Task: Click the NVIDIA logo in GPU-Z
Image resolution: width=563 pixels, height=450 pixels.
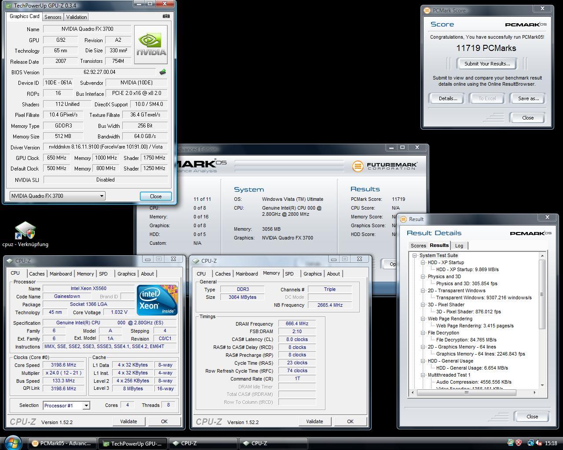Action: point(151,44)
